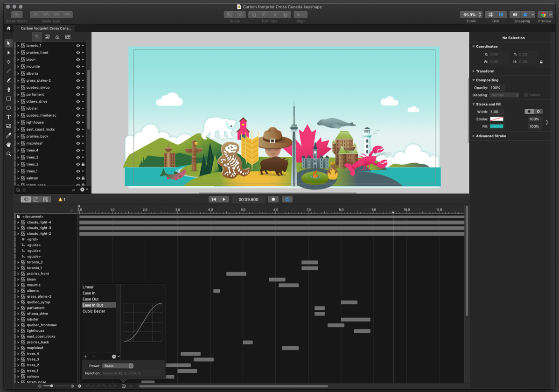This screenshot has height=392, width=559.
Task: Open the Zoom percentage control
Action: click(471, 14)
